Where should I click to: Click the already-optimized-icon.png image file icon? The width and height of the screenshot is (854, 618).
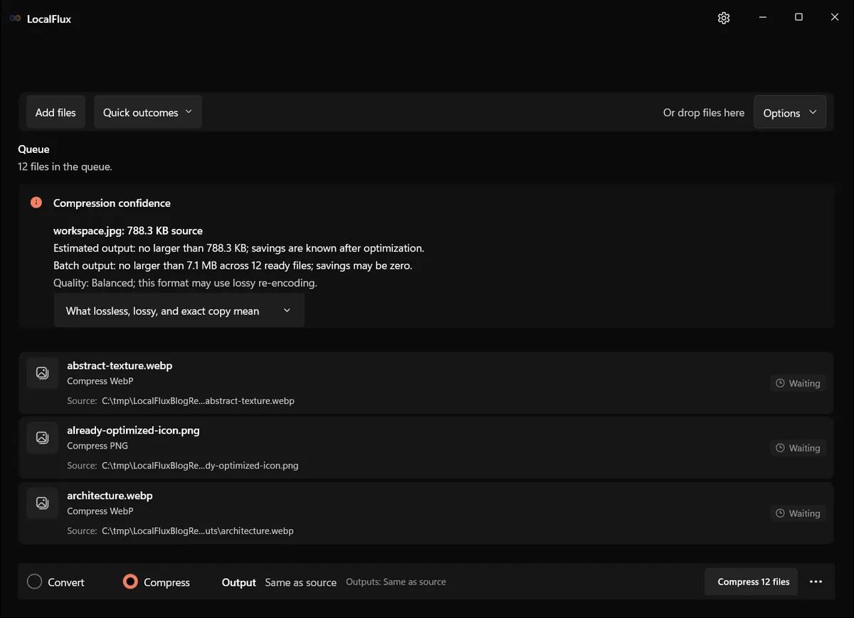coord(42,437)
